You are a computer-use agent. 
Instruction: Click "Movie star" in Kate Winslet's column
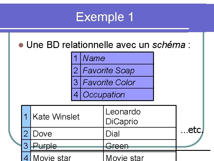pos(52,157)
